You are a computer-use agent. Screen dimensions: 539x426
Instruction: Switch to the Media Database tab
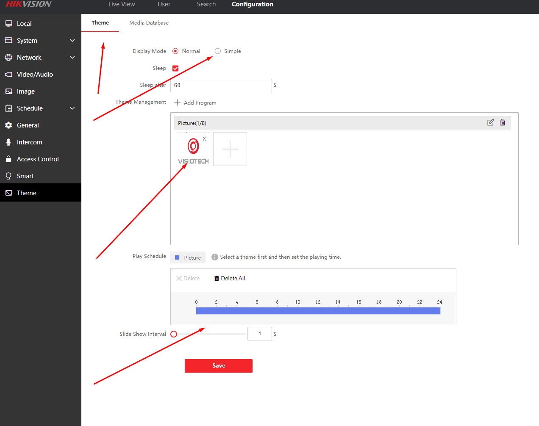tap(149, 23)
